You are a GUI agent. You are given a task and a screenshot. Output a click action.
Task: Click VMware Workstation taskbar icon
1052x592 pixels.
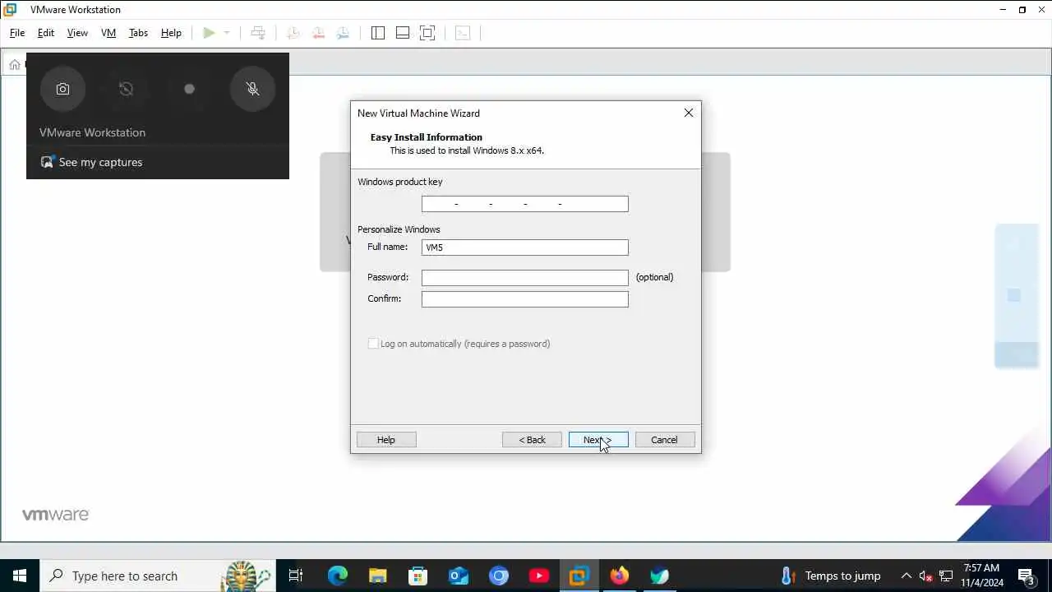579,576
